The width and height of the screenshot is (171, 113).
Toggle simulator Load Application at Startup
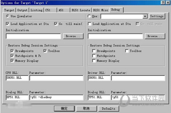tap(7, 24)
